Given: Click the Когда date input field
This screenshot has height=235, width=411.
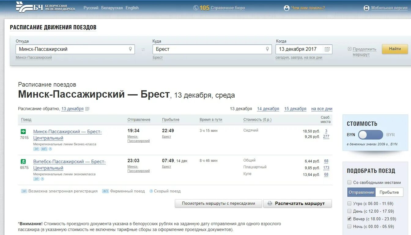Looking at the screenshot, I should pyautogui.click(x=304, y=49).
